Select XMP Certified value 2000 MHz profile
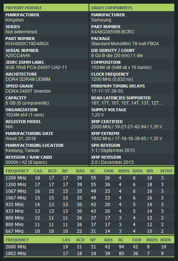 tap(127, 127)
